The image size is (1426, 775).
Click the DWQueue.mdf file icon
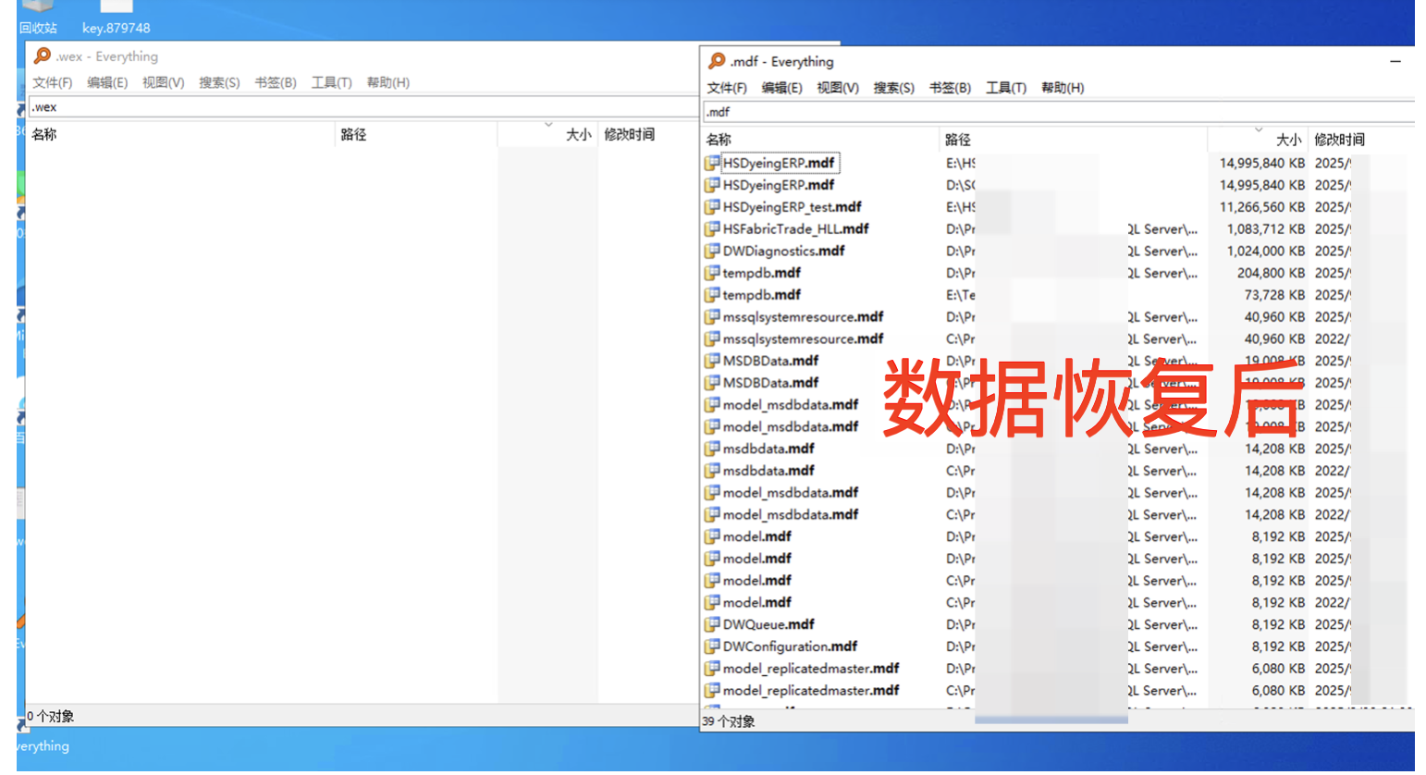712,625
